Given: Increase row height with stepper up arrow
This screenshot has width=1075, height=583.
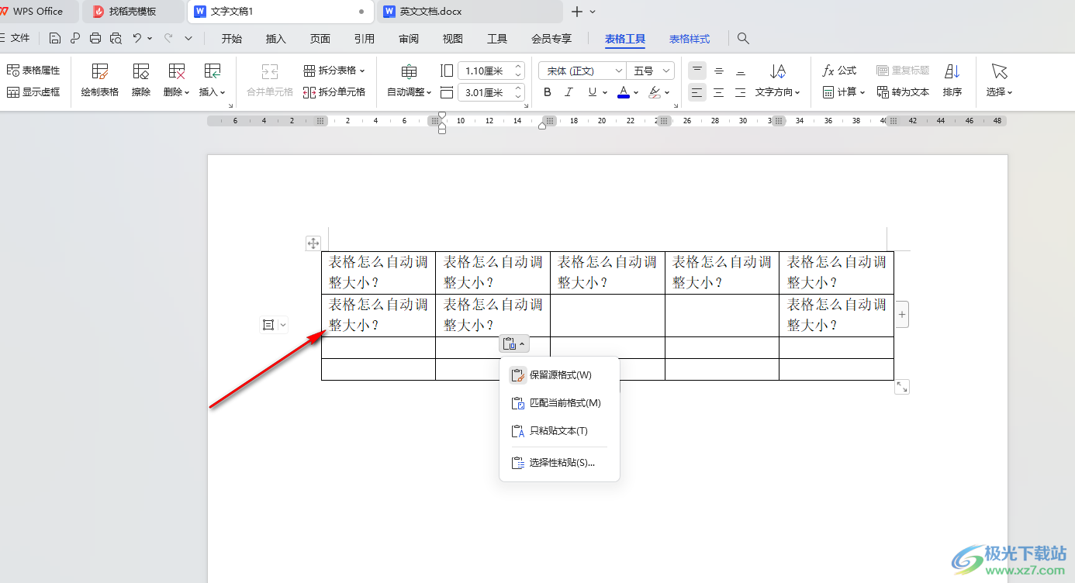Looking at the screenshot, I should tap(519, 67).
